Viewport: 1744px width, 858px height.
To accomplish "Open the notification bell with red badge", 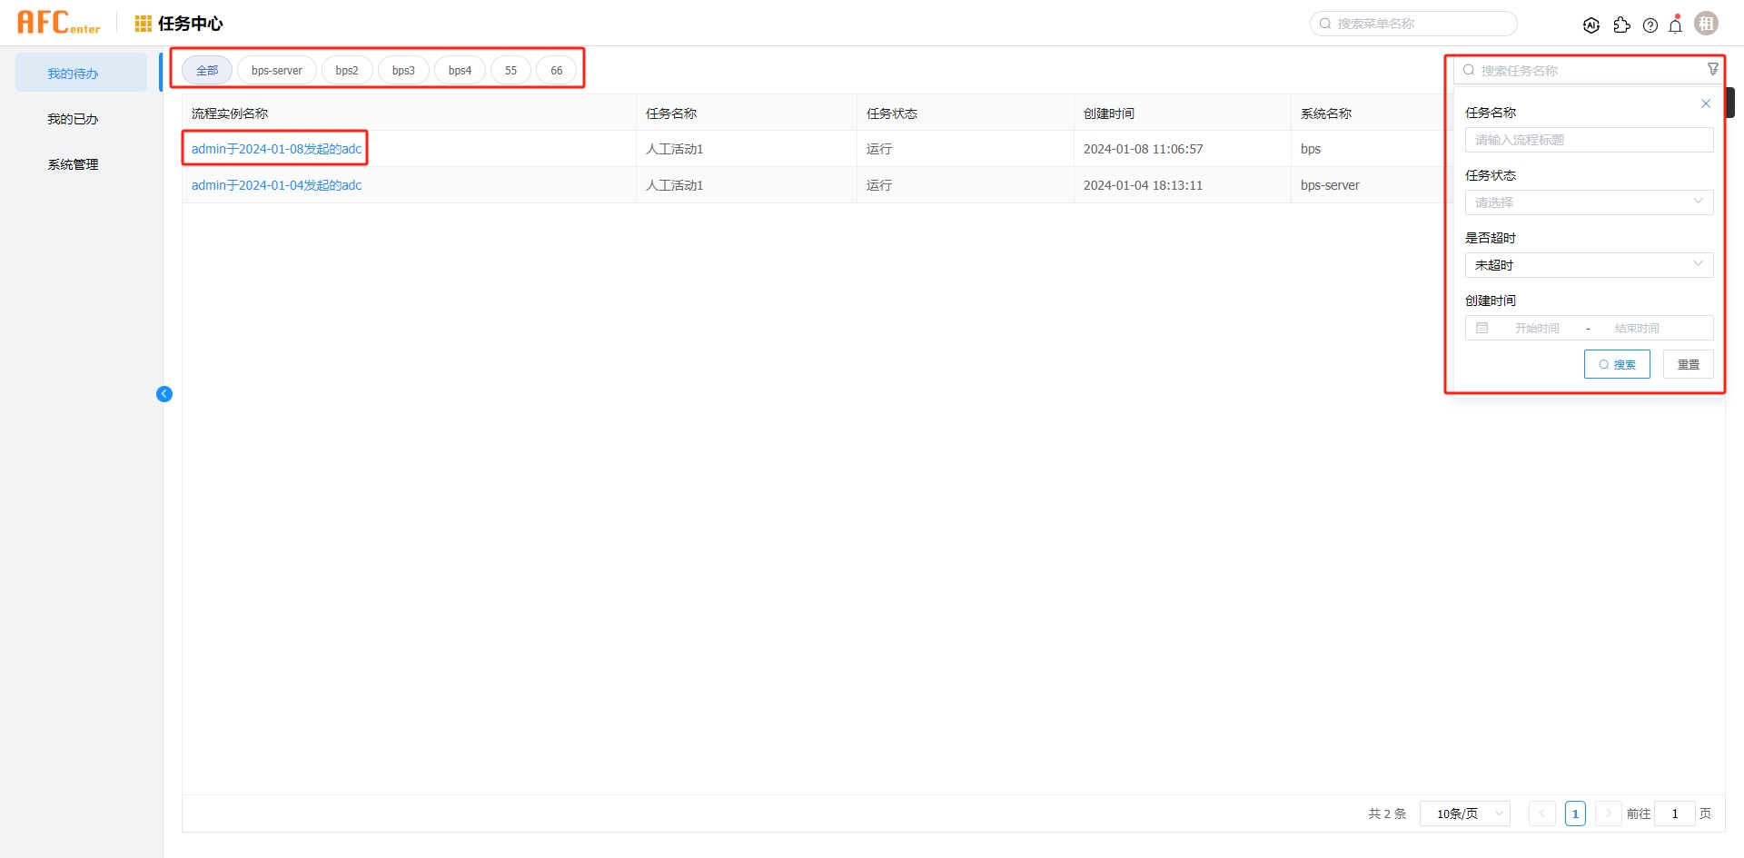I will coord(1676,25).
